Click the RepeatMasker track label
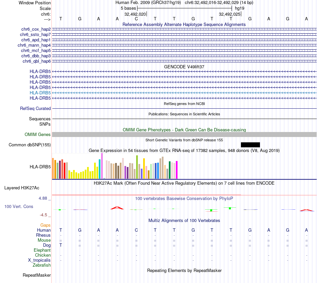317x283 pixels. pyautogui.click(x=37, y=275)
